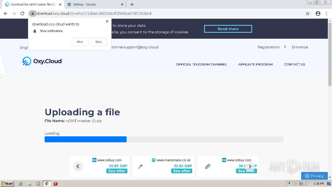Open File Explorer from taskbar
This screenshot has height=187, width=332.
pos(29,184)
